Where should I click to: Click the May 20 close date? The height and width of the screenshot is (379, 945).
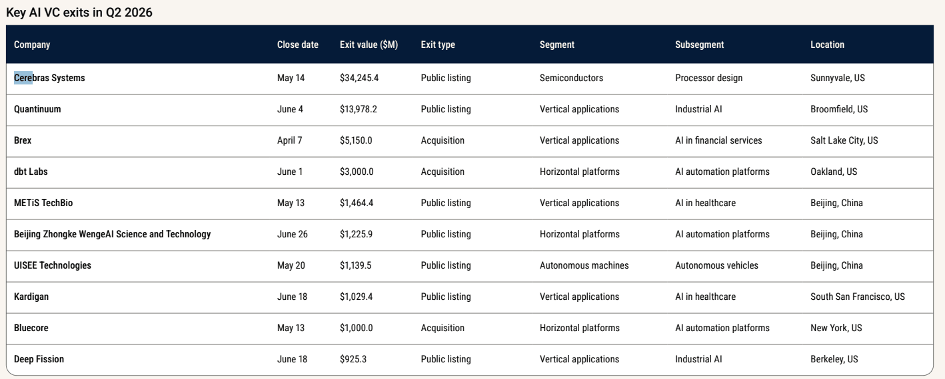pos(291,265)
